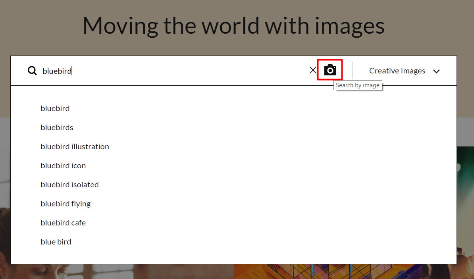The image size is (474, 279).
Task: Click the blank white area beneath the suggestions
Action: pyautogui.click(x=238, y=255)
